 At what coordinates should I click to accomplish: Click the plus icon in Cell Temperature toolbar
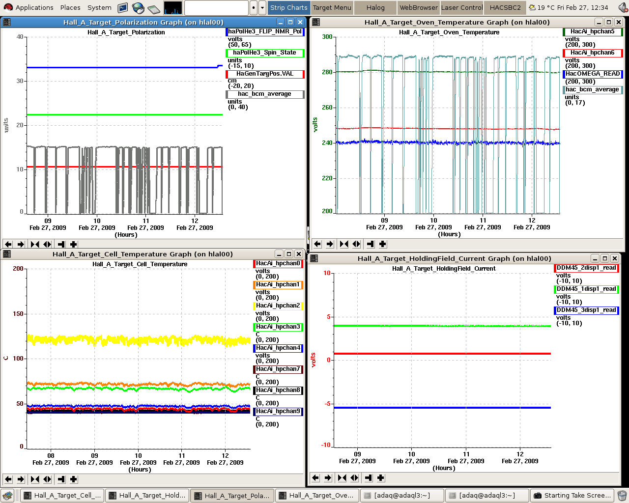pyautogui.click(x=74, y=479)
